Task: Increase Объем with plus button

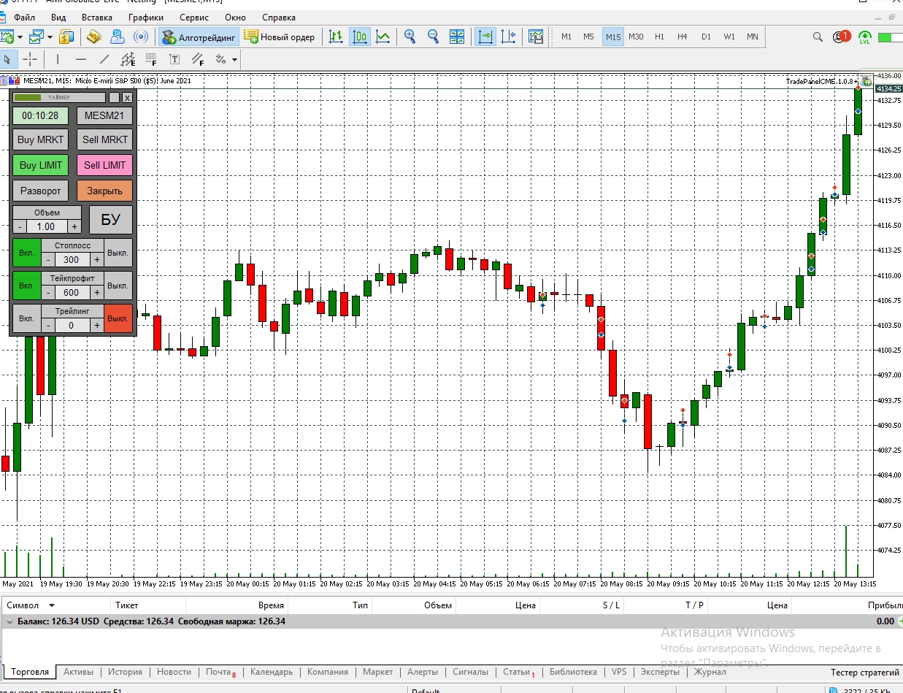Action: 74,226
